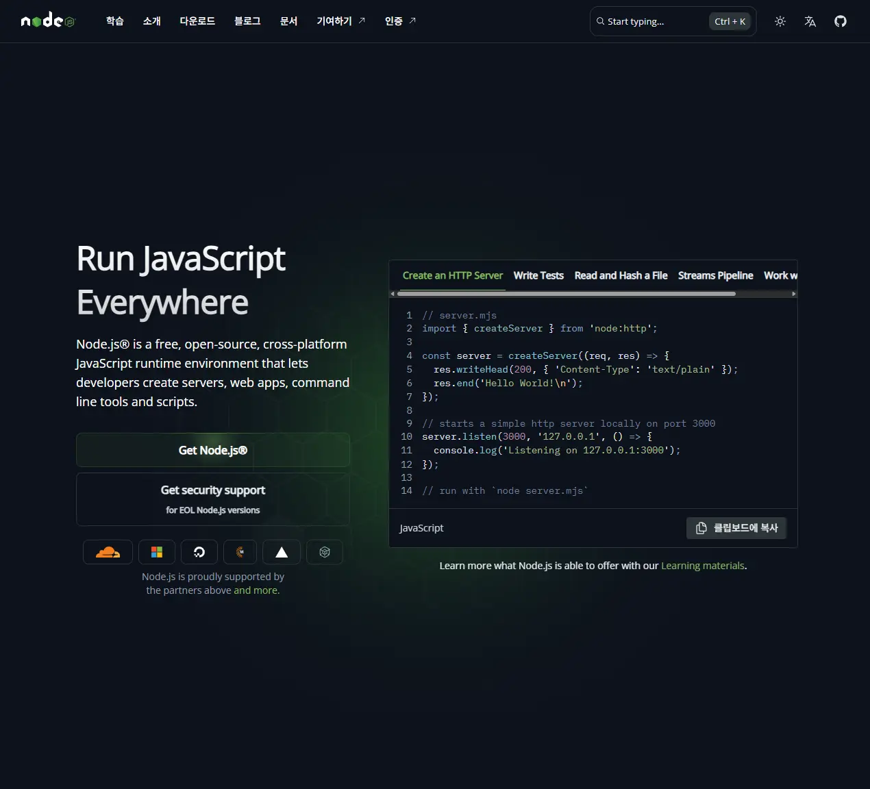Viewport: 870px width, 789px height.
Task: Select the Streams Pipeline tab
Action: pyautogui.click(x=715, y=275)
